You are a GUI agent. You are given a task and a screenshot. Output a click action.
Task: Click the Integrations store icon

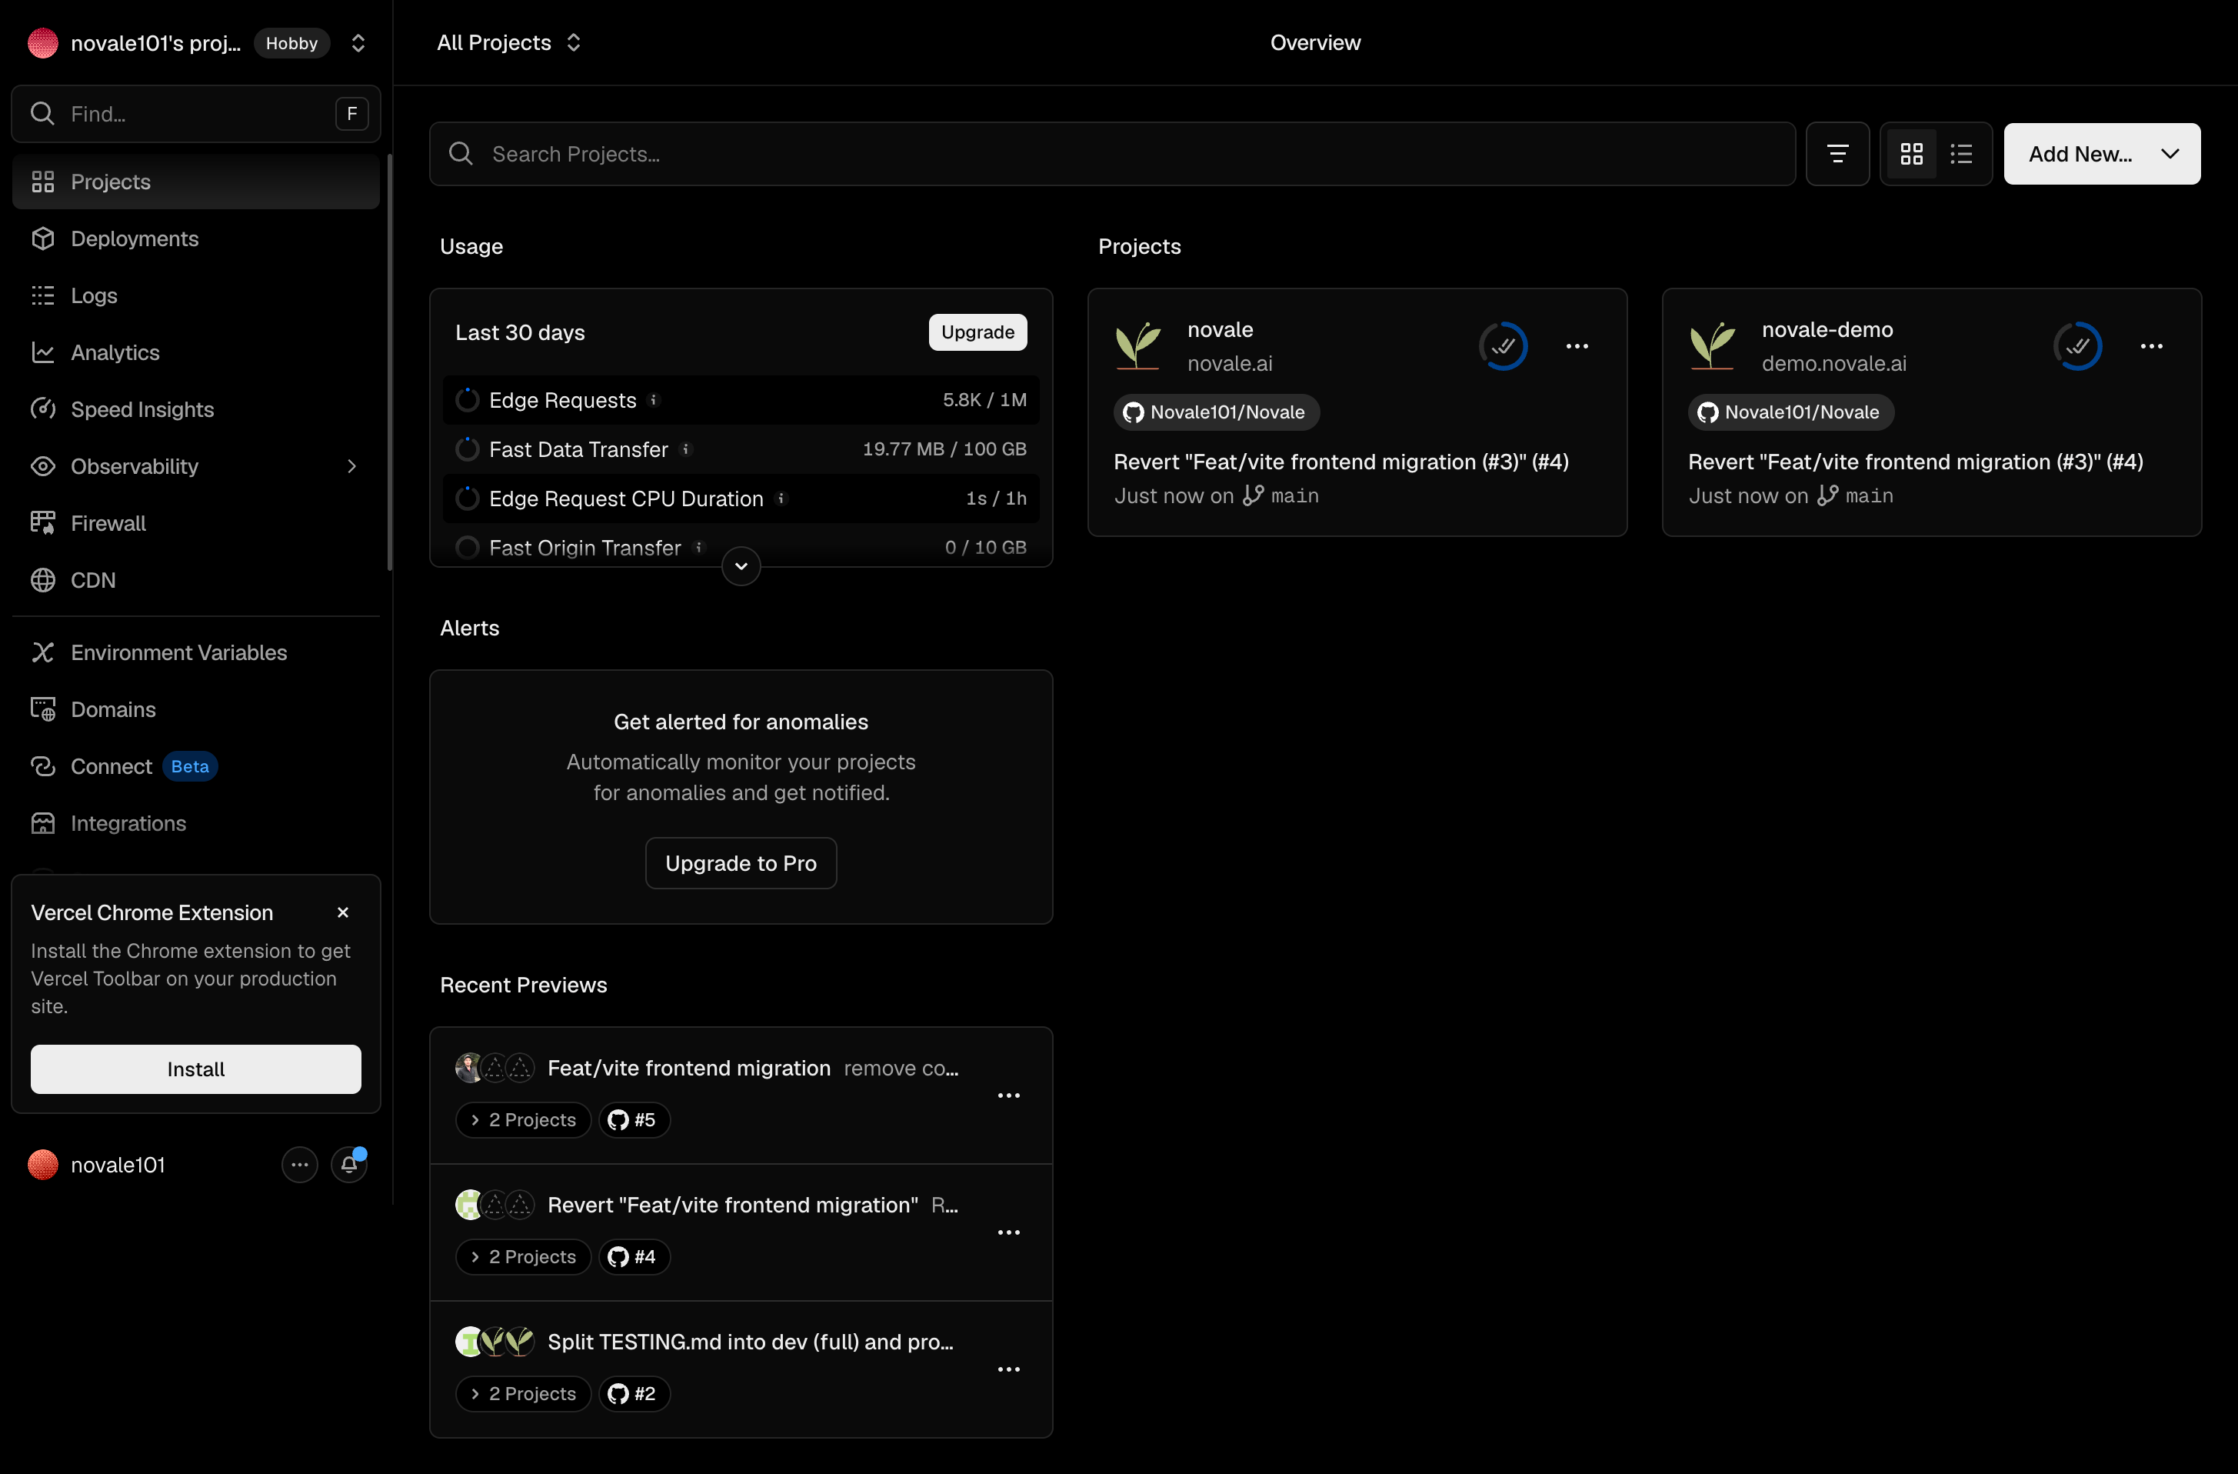point(42,823)
